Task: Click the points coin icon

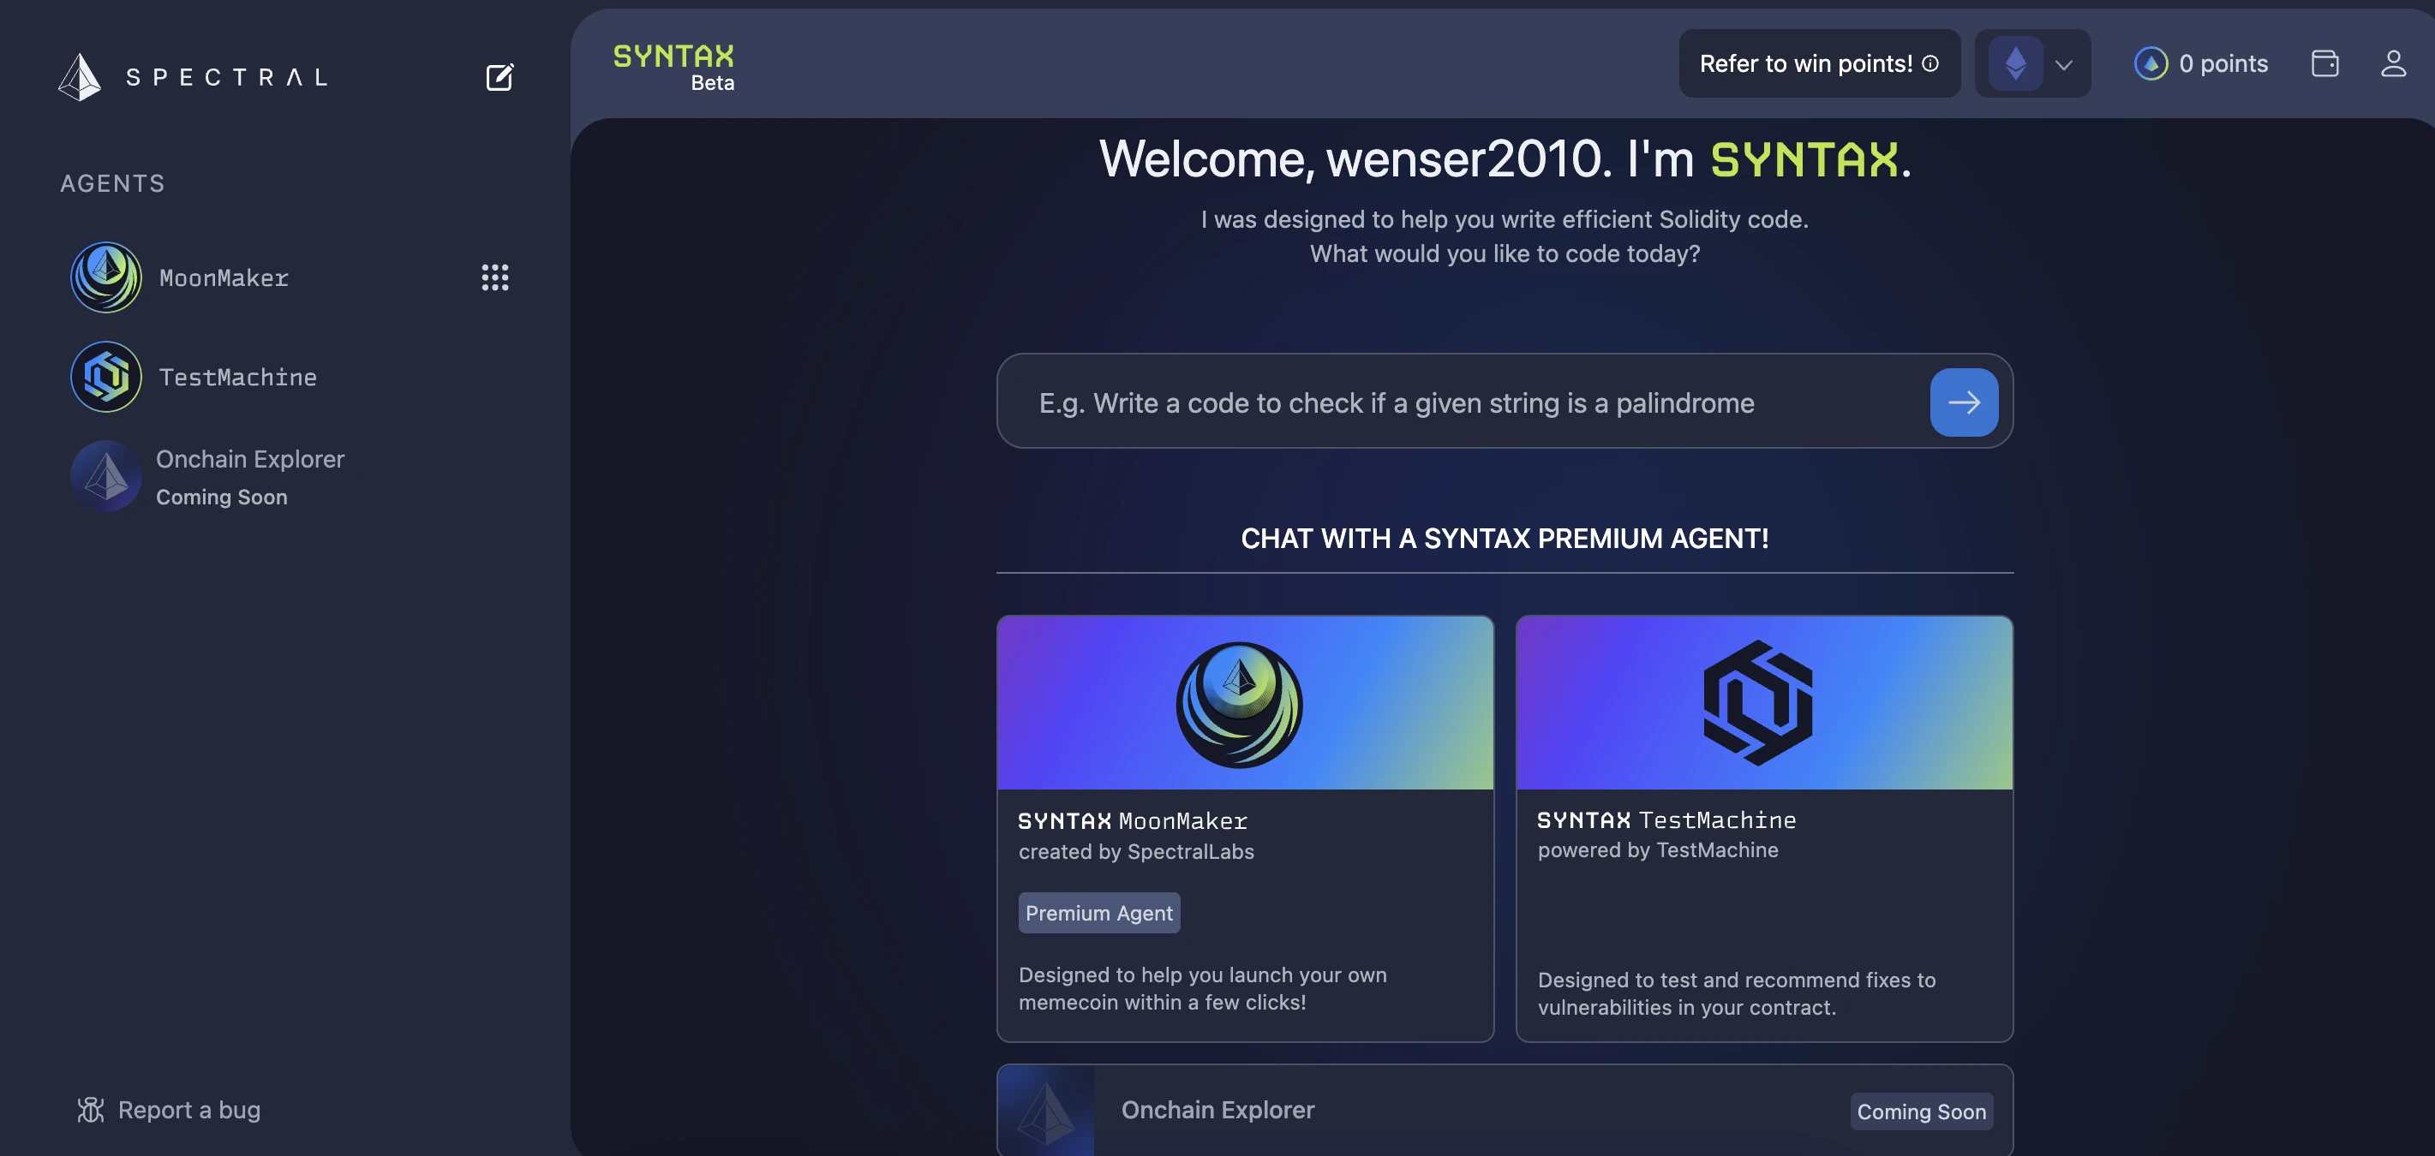Action: (2151, 63)
